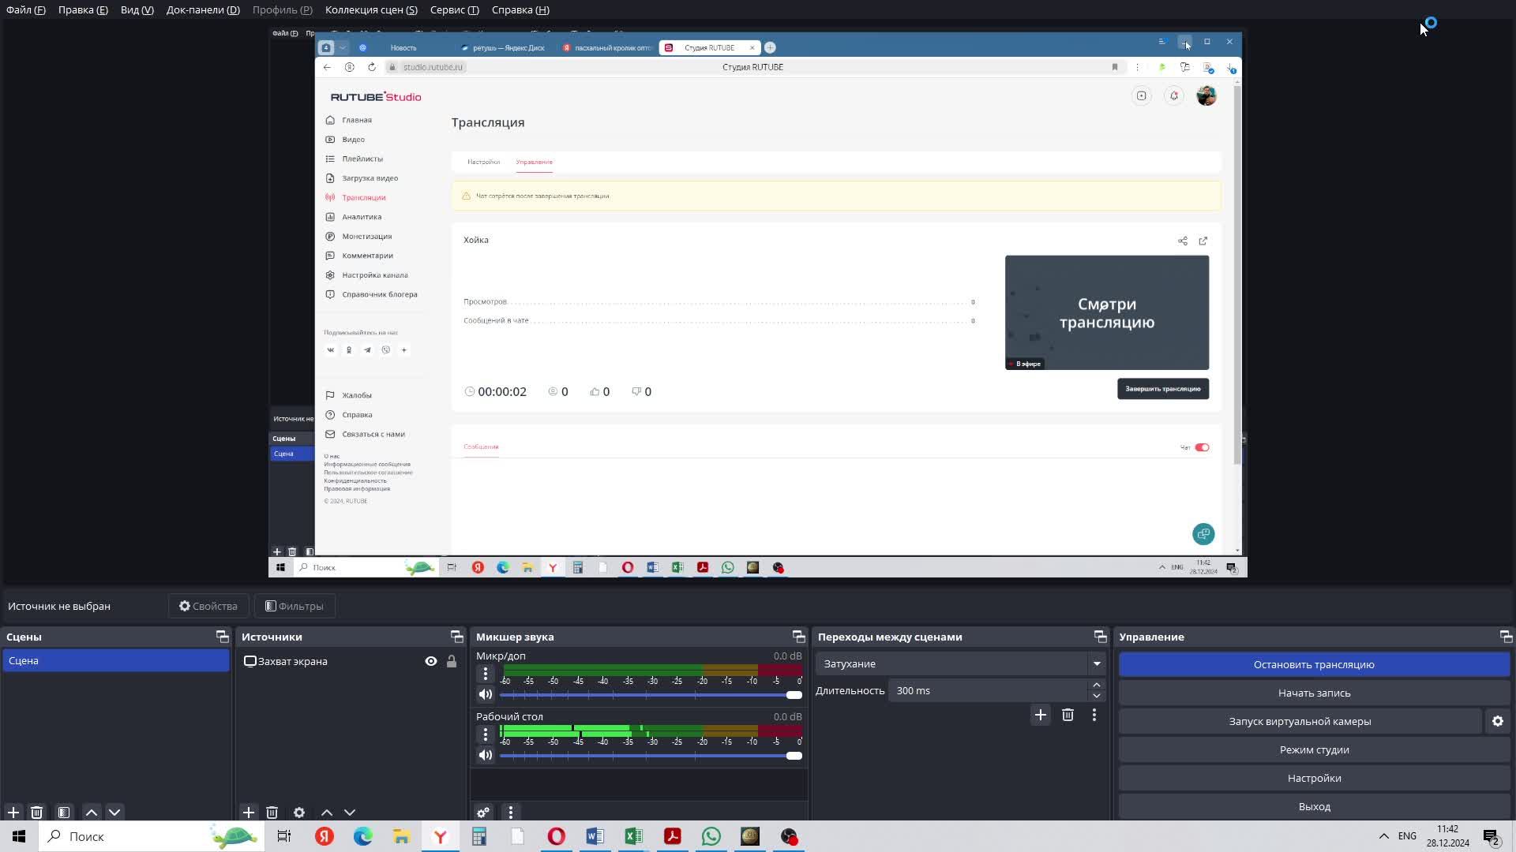Open transition properties three-dot menu

pos(1094,715)
